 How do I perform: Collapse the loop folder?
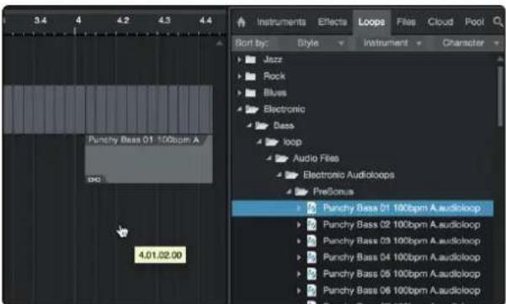point(259,142)
